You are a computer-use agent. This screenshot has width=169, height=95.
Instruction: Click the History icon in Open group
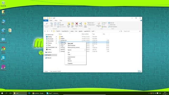[x=104, y=27]
